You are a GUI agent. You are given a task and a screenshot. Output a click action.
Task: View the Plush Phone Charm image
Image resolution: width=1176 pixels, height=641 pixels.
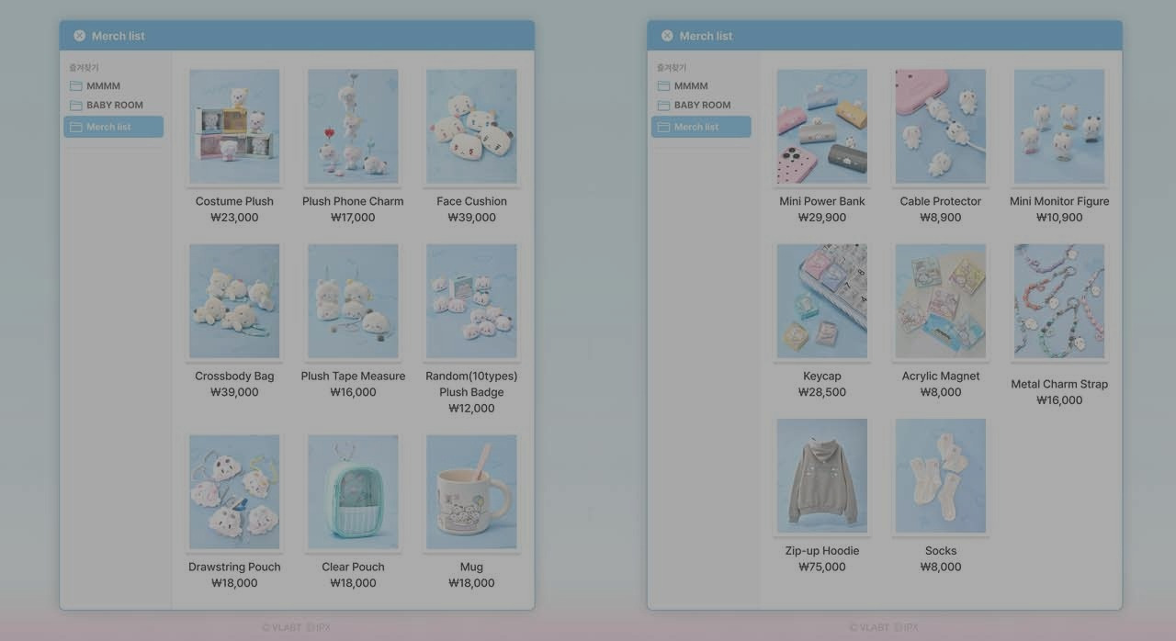pyautogui.click(x=353, y=126)
